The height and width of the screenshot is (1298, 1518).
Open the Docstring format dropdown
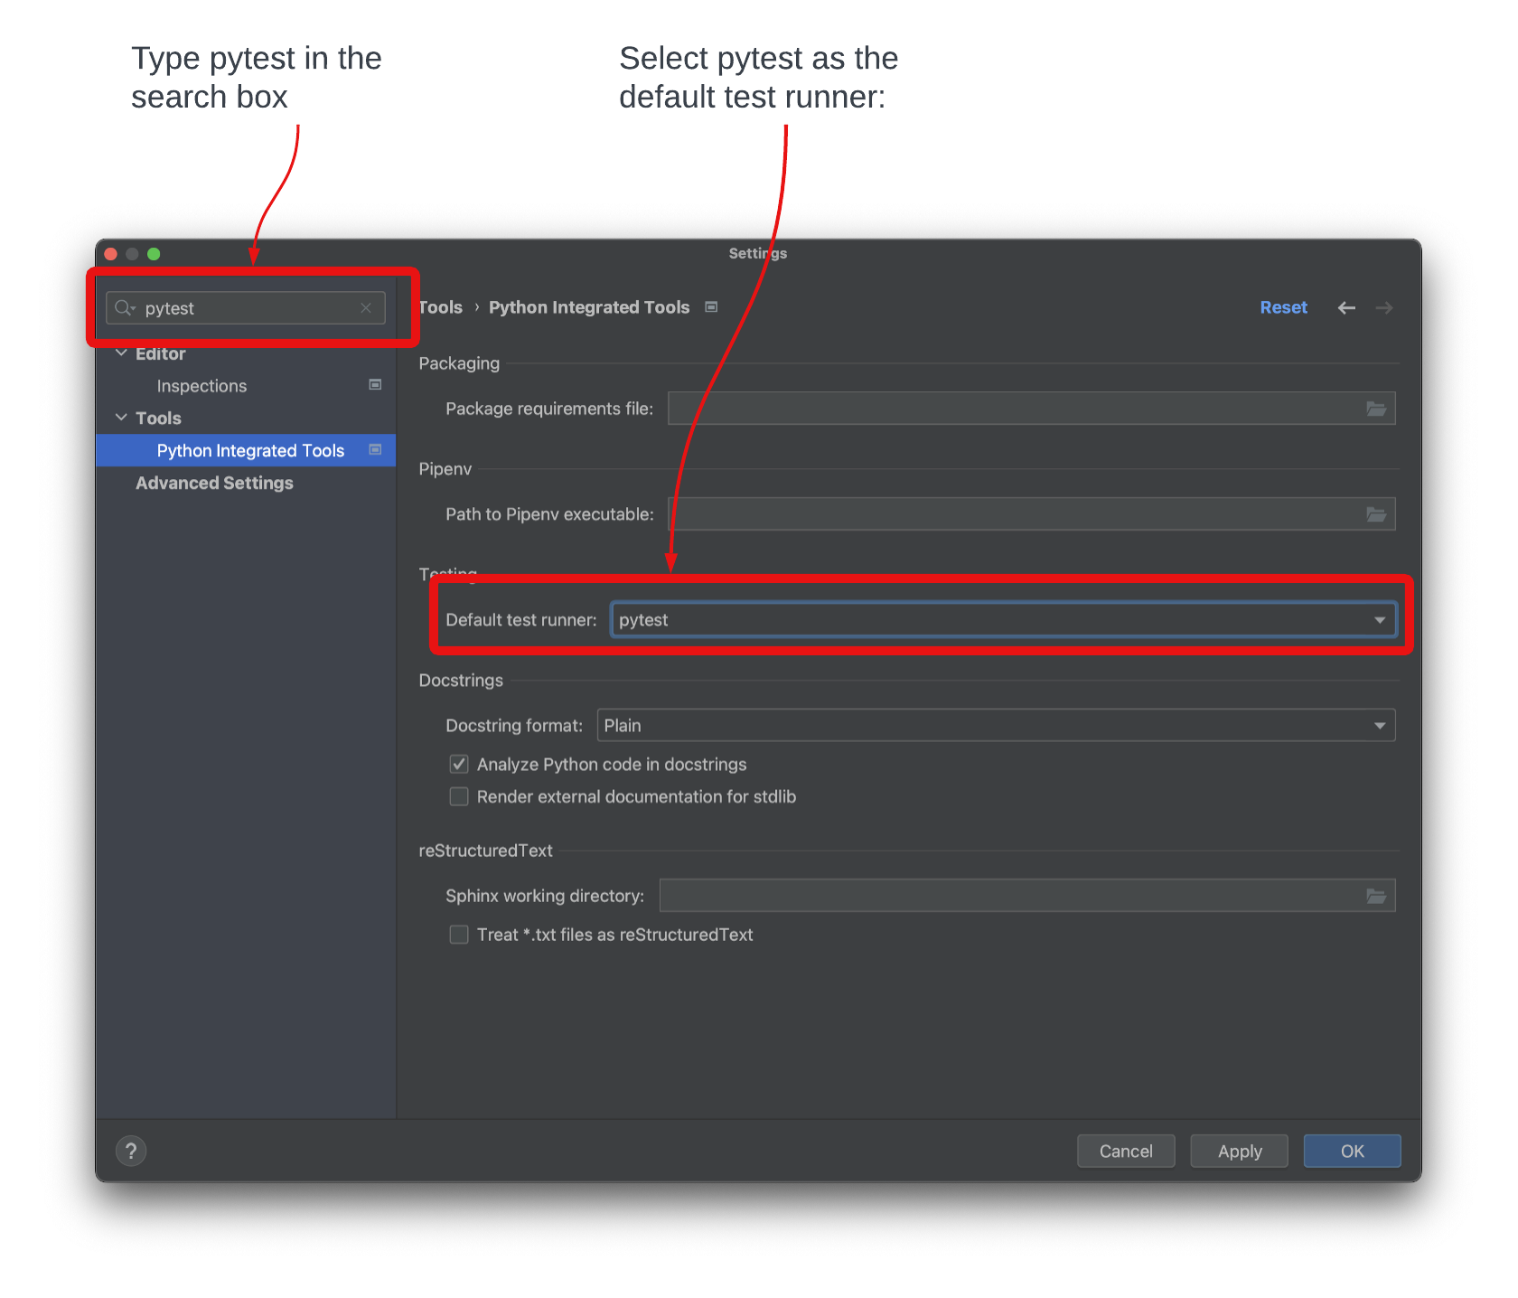pyautogui.click(x=1379, y=725)
